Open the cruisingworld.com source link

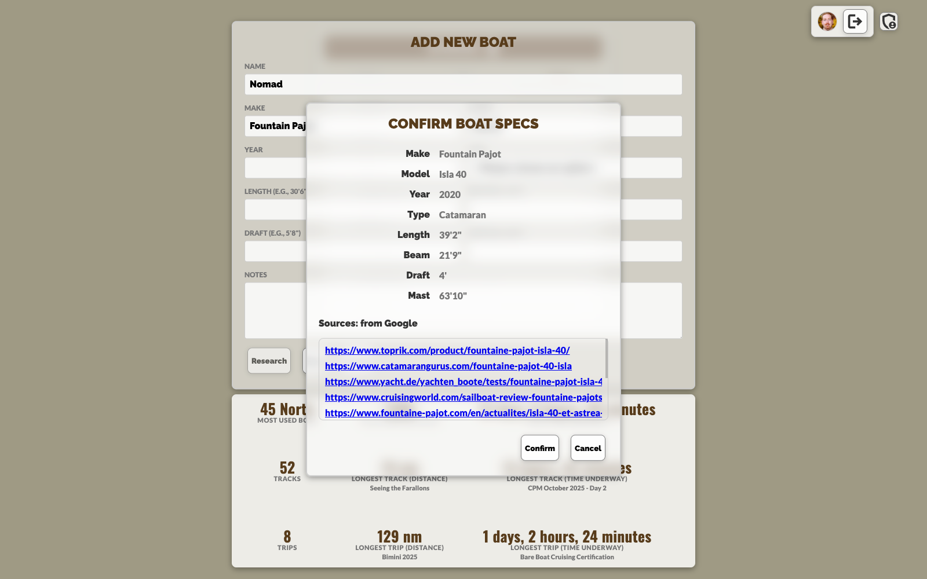(x=463, y=397)
